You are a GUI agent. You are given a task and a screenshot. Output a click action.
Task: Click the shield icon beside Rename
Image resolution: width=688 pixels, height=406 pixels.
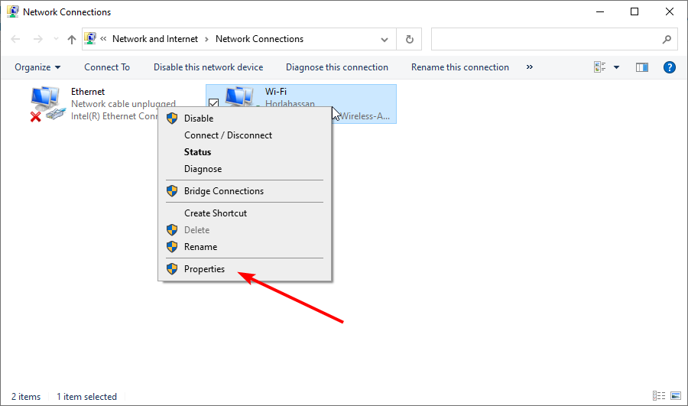click(x=172, y=247)
